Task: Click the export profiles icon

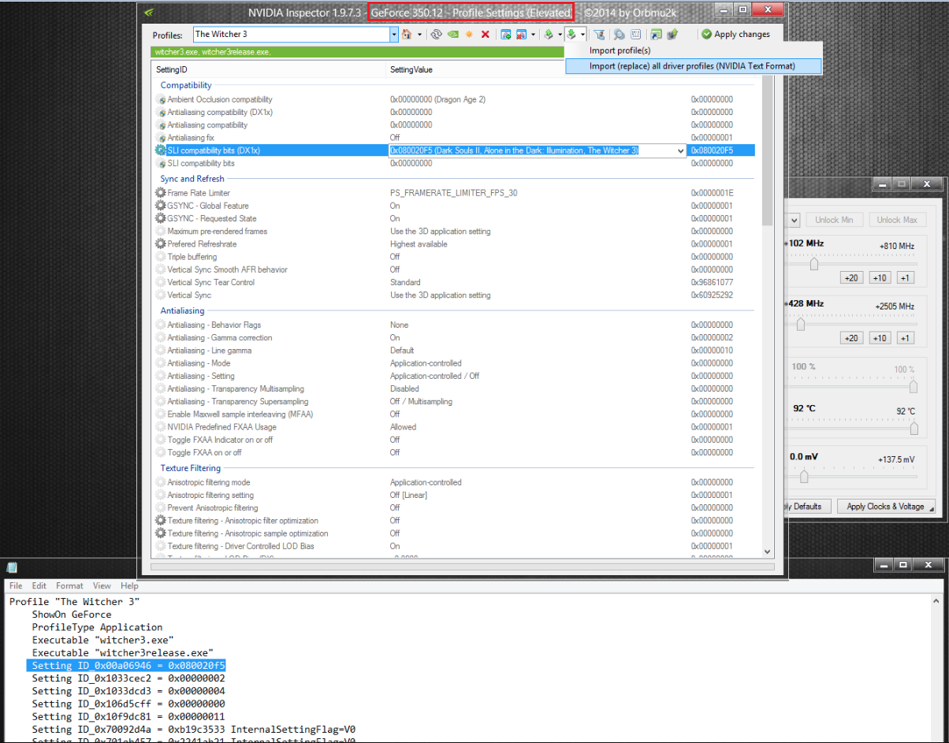Action: (x=549, y=35)
